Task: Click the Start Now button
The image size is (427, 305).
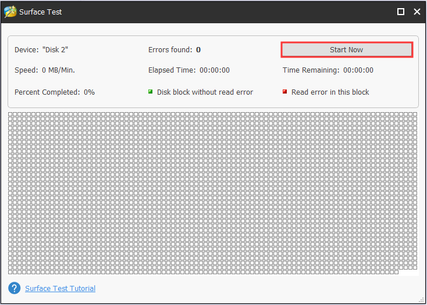Action: 347,50
